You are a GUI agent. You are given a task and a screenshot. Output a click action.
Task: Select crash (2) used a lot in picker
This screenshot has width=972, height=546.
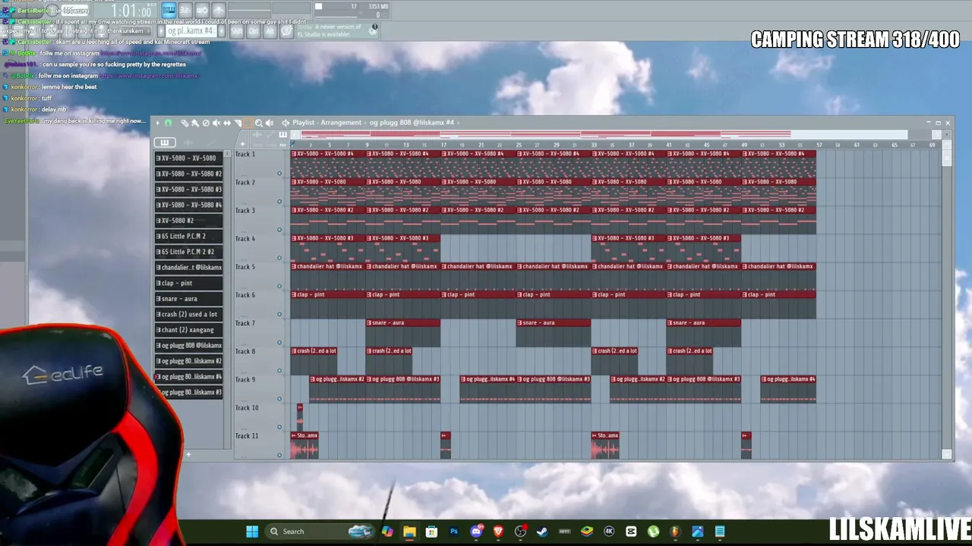[189, 314]
